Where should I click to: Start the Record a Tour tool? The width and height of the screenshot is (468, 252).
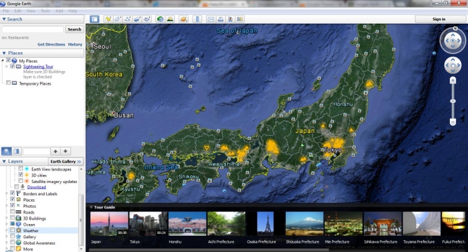[x=147, y=19]
